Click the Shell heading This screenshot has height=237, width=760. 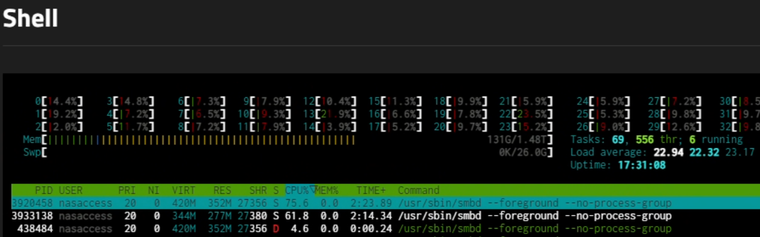pos(30,19)
